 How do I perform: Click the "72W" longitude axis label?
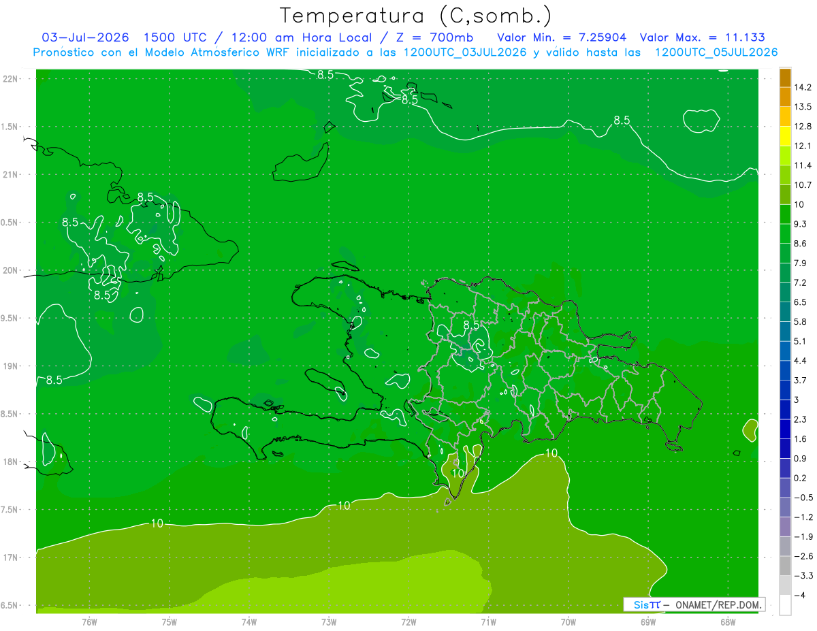click(408, 622)
